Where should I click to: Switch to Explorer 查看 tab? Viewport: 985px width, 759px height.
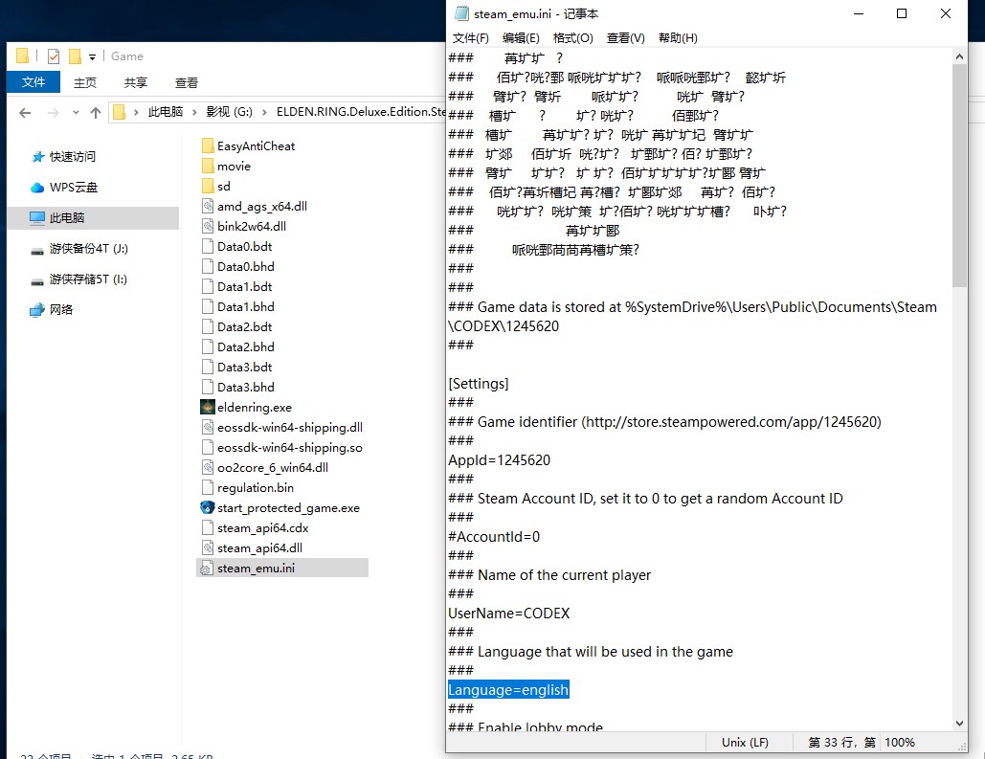pyautogui.click(x=187, y=82)
